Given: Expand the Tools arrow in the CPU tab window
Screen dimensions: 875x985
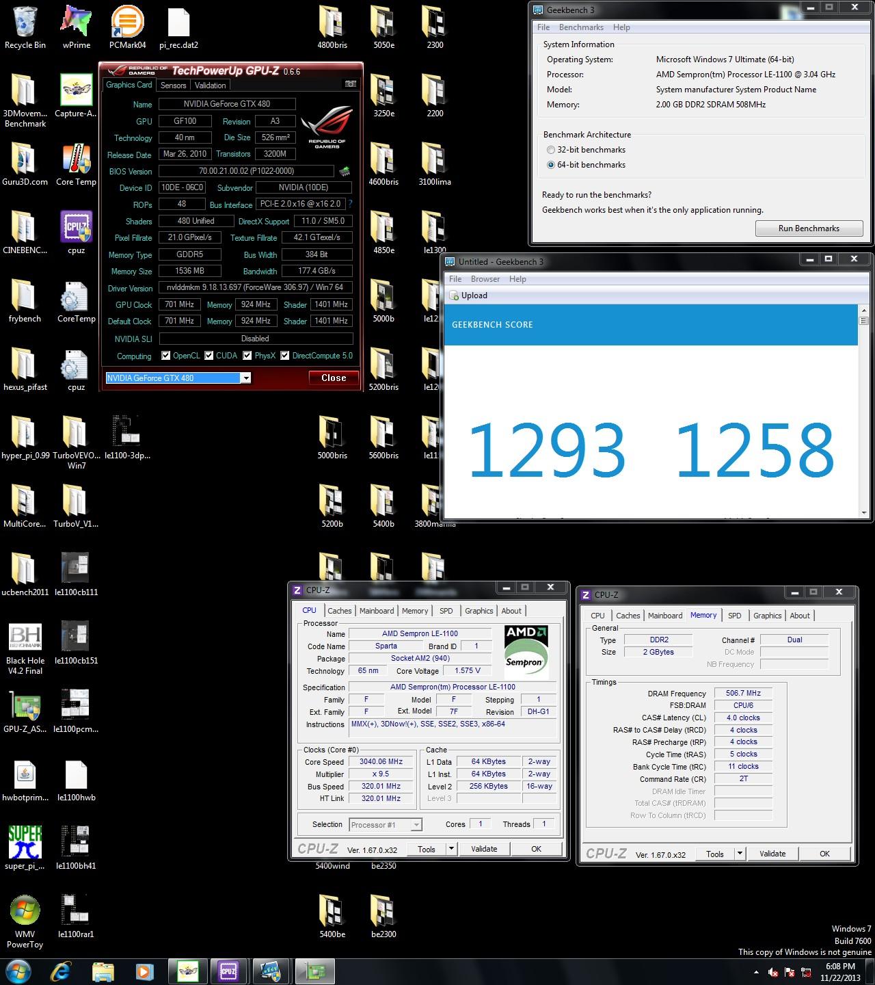Looking at the screenshot, I should (451, 849).
